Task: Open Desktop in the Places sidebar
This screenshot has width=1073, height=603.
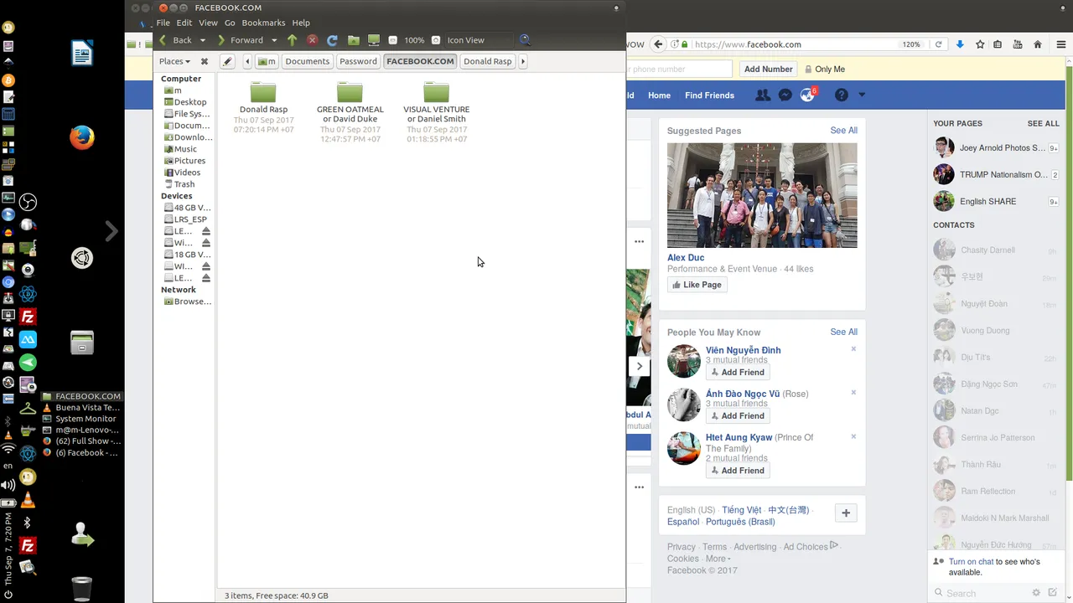Action: (185, 102)
